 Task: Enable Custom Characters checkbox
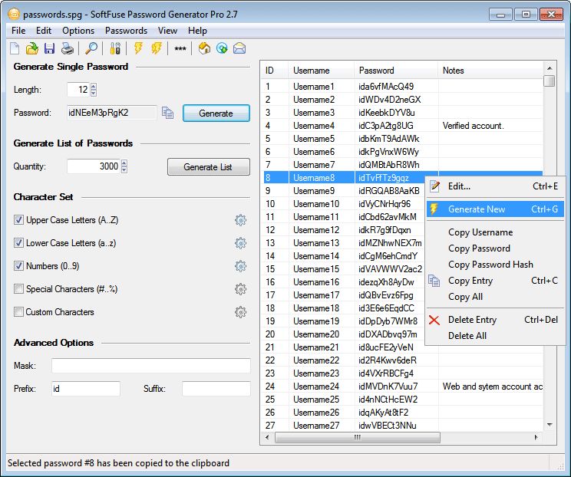(x=18, y=312)
